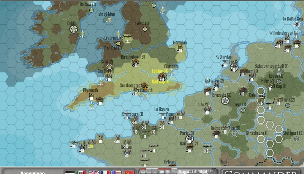This screenshot has height=174, width=304.
Task: Click the yellow London (4) label
Action: (x=160, y=71)
